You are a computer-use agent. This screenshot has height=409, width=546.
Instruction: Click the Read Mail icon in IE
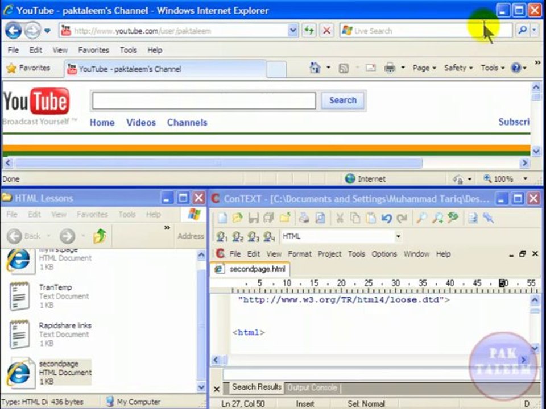(x=370, y=68)
